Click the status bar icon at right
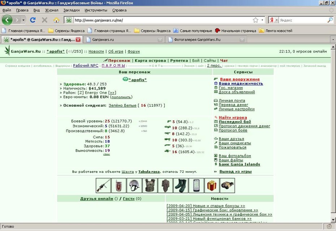This screenshot has width=336, height=231. tap(329, 226)
